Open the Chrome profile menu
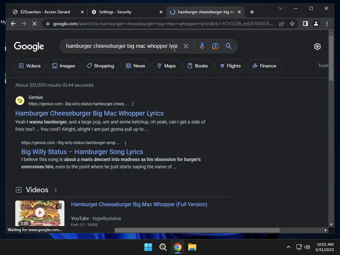The image size is (340, 255). coord(316,24)
